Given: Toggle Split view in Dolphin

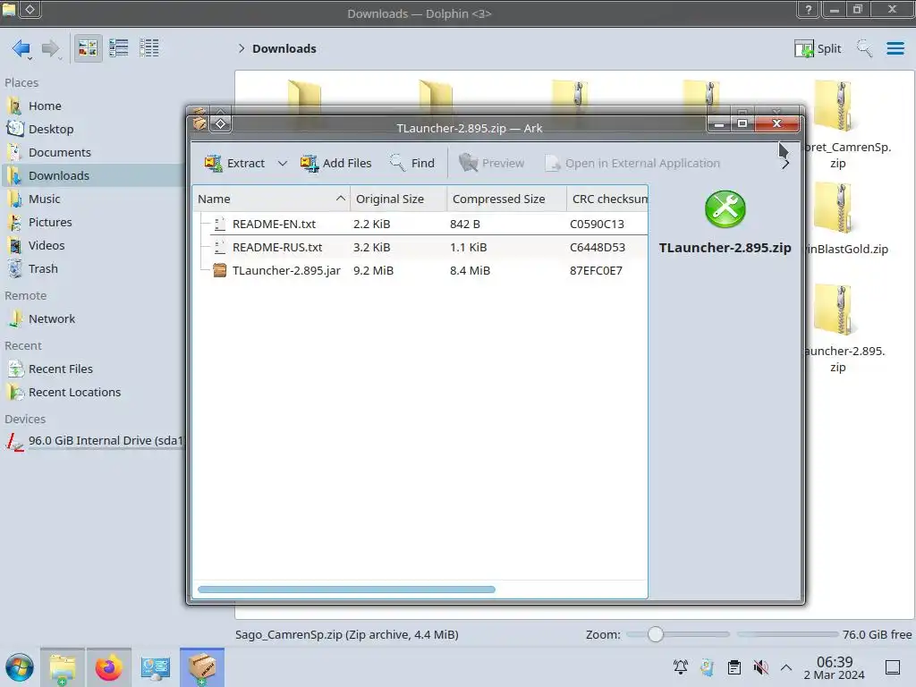Looking at the screenshot, I should 818,48.
